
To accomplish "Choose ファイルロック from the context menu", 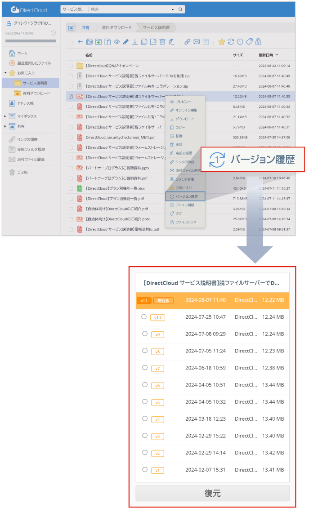I will 185,222.
